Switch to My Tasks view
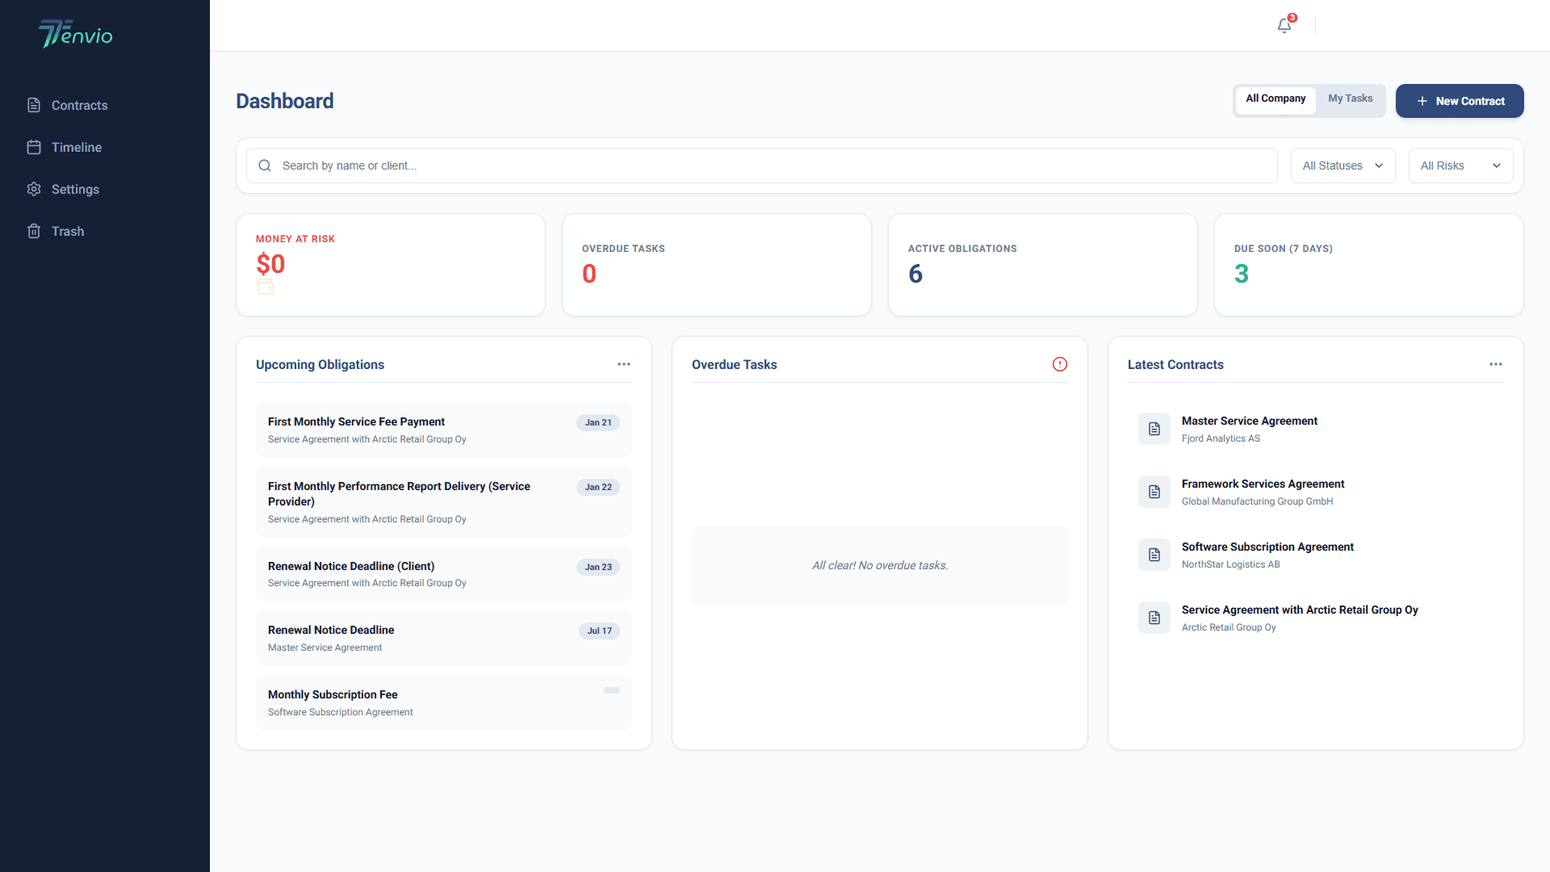1550x872 pixels. click(x=1350, y=99)
